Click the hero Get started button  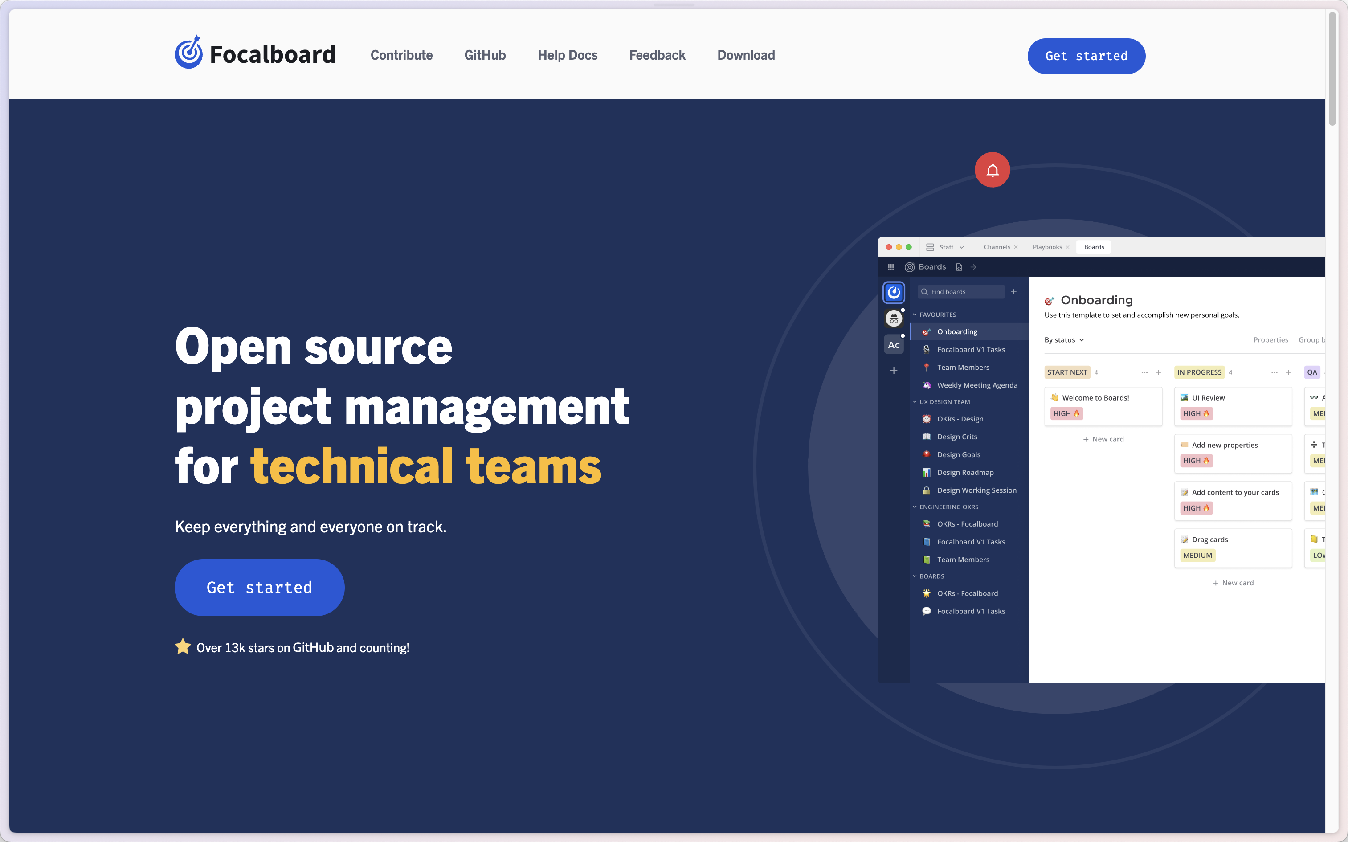coord(259,587)
